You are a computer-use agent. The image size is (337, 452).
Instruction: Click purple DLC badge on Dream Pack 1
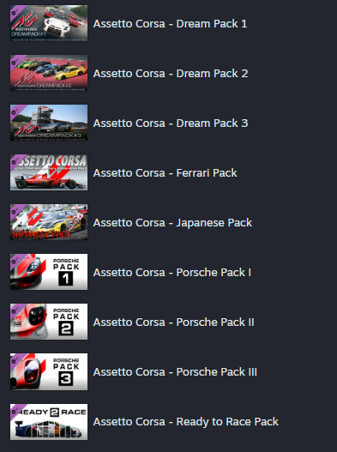click(x=15, y=11)
